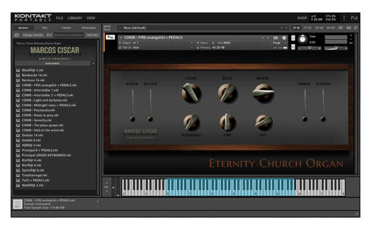This screenshot has height=229, width=371.
Task: Click the file icon of Blockflöjt 2.nki
Action: (x=18, y=70)
